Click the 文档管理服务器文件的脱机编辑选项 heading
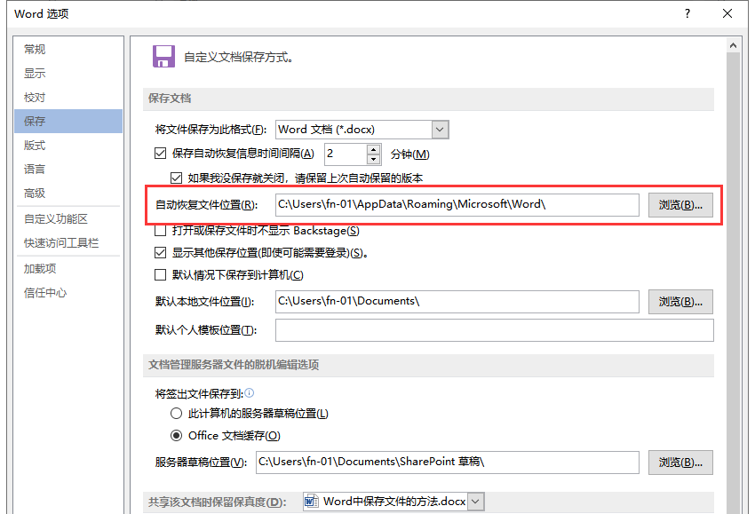Screen dimensions: 755x514 (234, 365)
